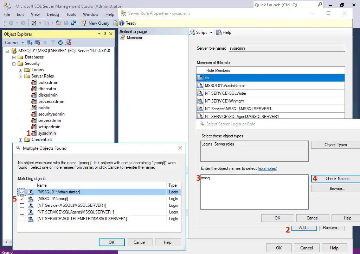Open the Debug menu
This screenshot has width=360, height=254.
53,14
